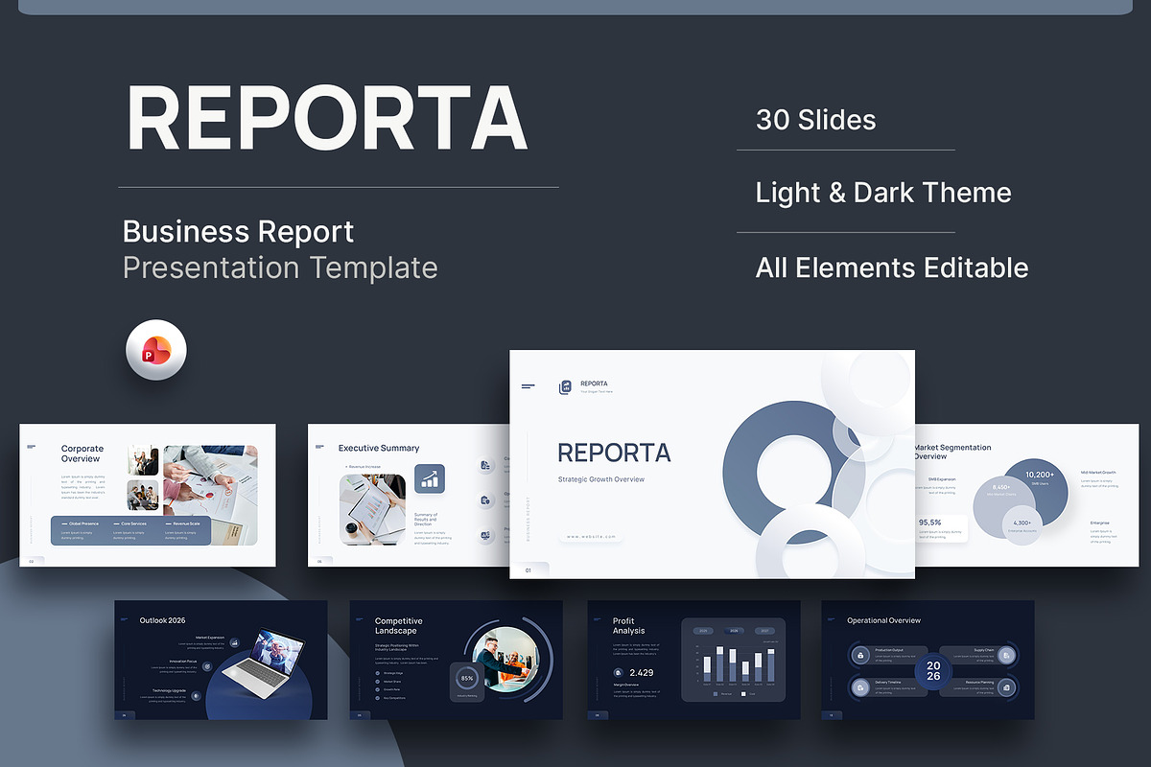Click the check icon beside Market Share
This screenshot has height=767, width=1151.
378,682
